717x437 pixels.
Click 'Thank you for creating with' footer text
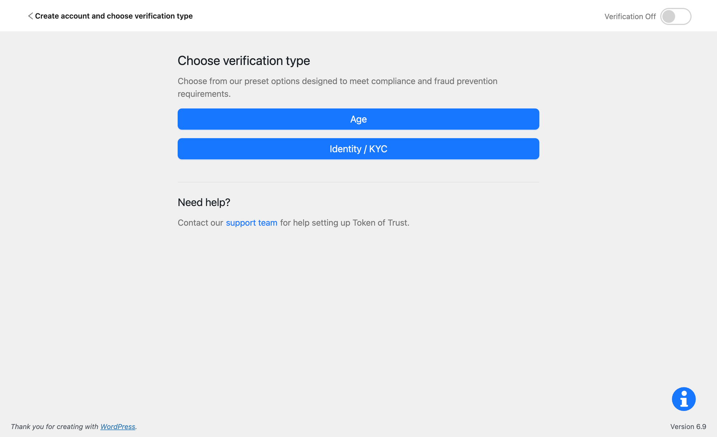coord(54,427)
